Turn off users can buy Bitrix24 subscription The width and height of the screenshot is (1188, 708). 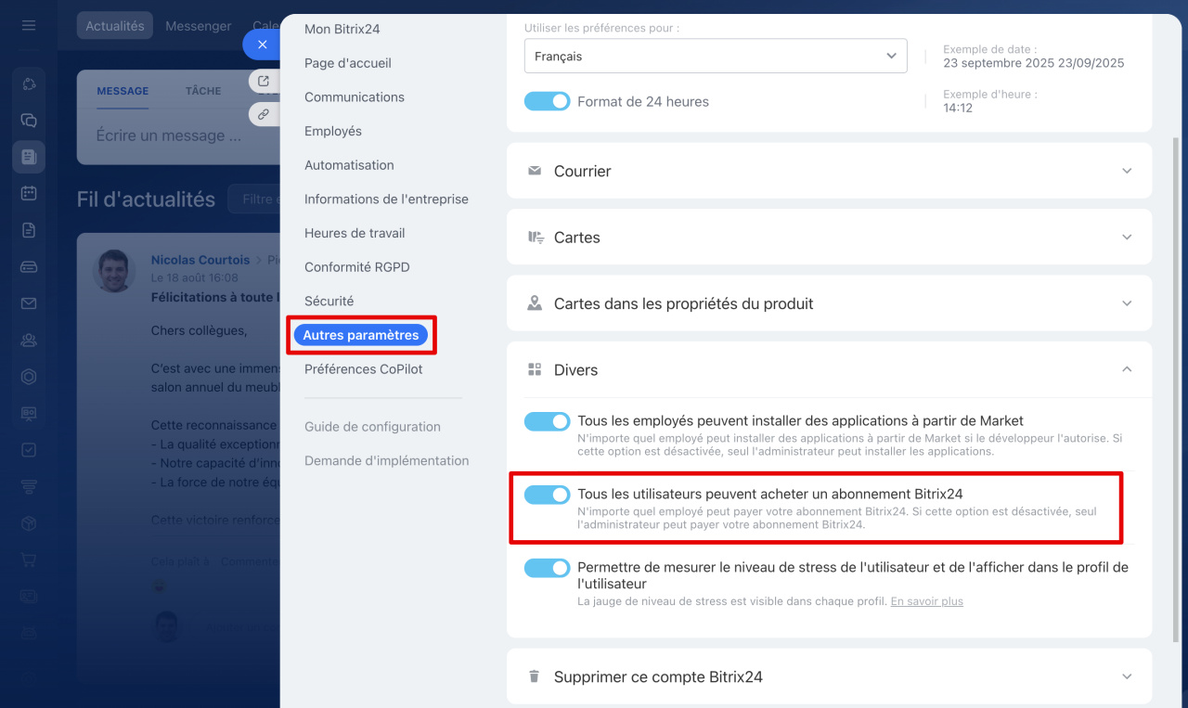pos(547,495)
